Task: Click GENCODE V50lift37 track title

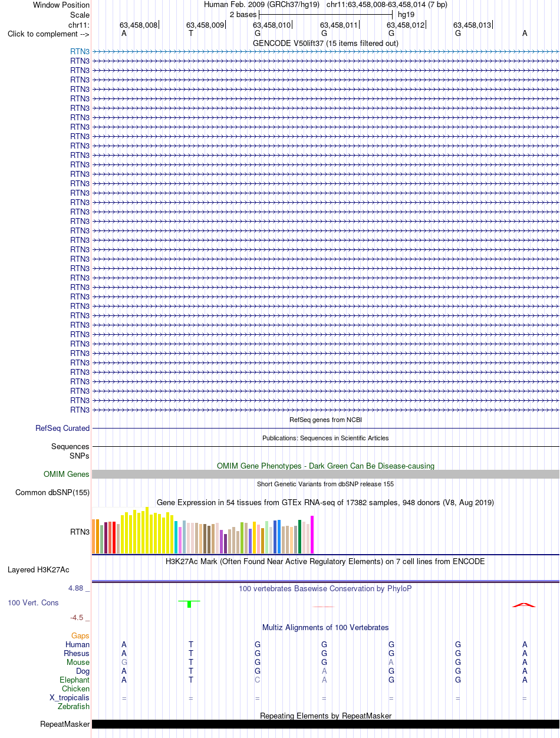Action: point(325,43)
